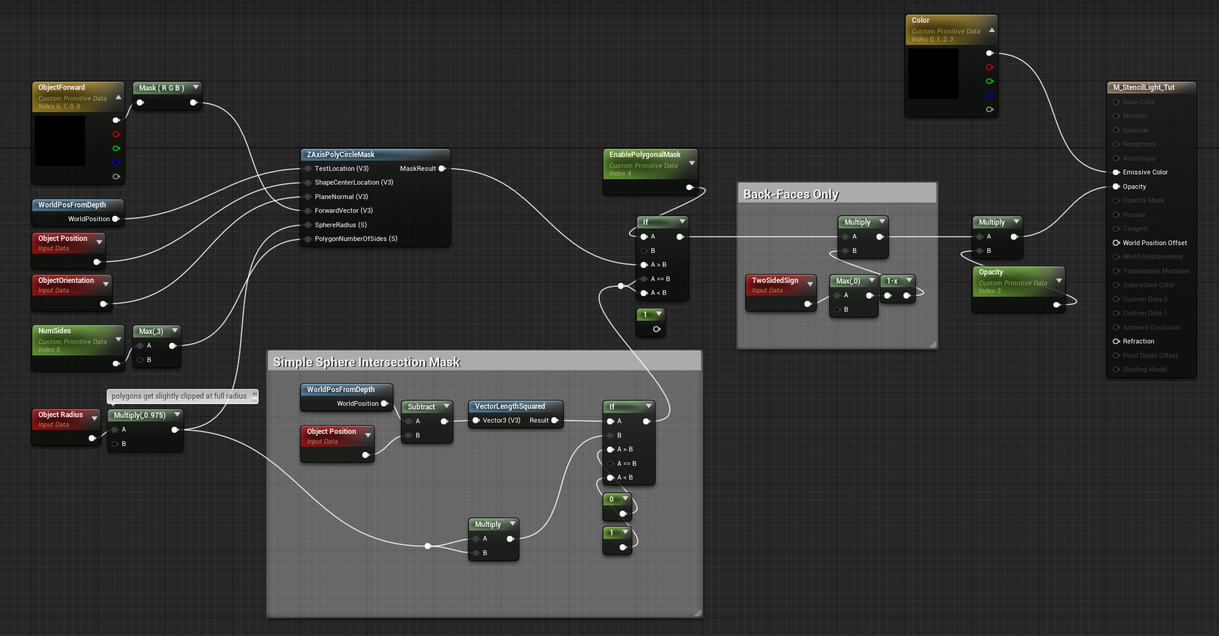Screen dimensions: 1219x636
Task: Expand the Max(,3) node dropdown arrow
Action: 175,331
